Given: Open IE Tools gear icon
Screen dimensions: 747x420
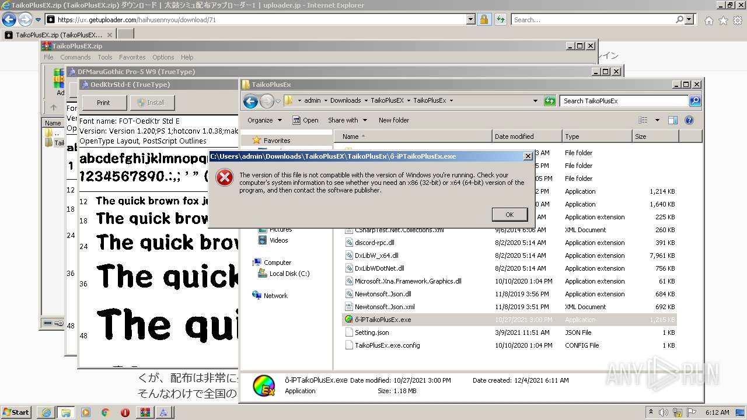Looking at the screenshot, I should coord(737,20).
